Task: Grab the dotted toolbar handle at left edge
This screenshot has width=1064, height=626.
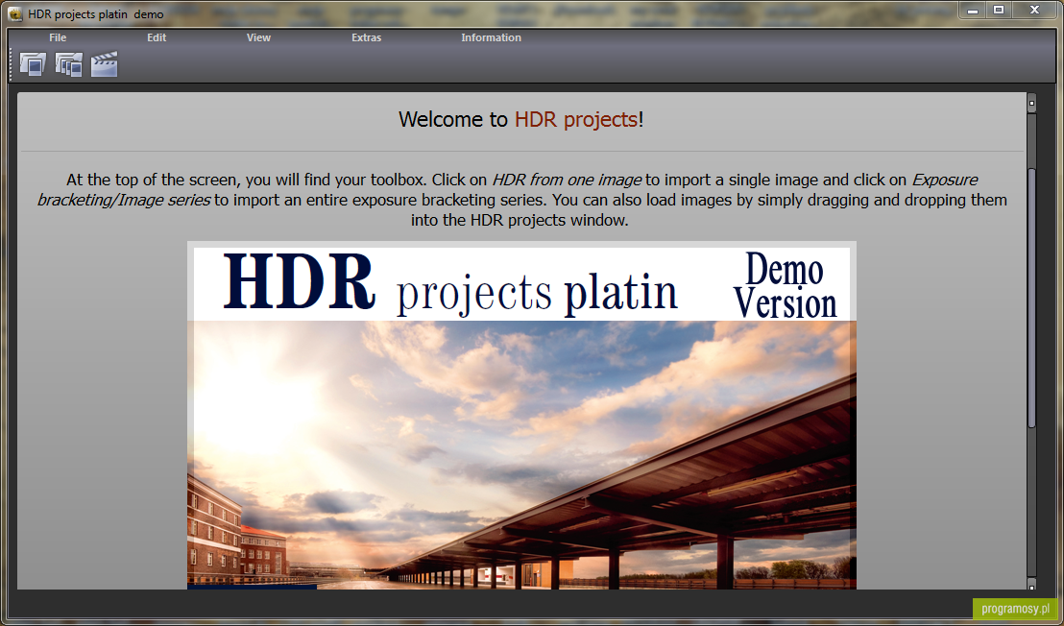Action: tap(11, 64)
